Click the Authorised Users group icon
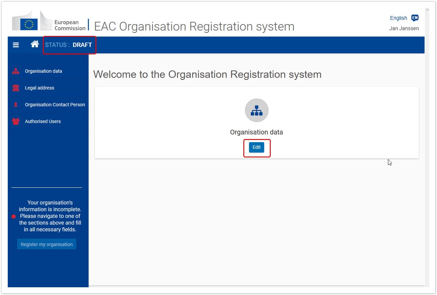This screenshot has height=295, width=437. tap(16, 121)
